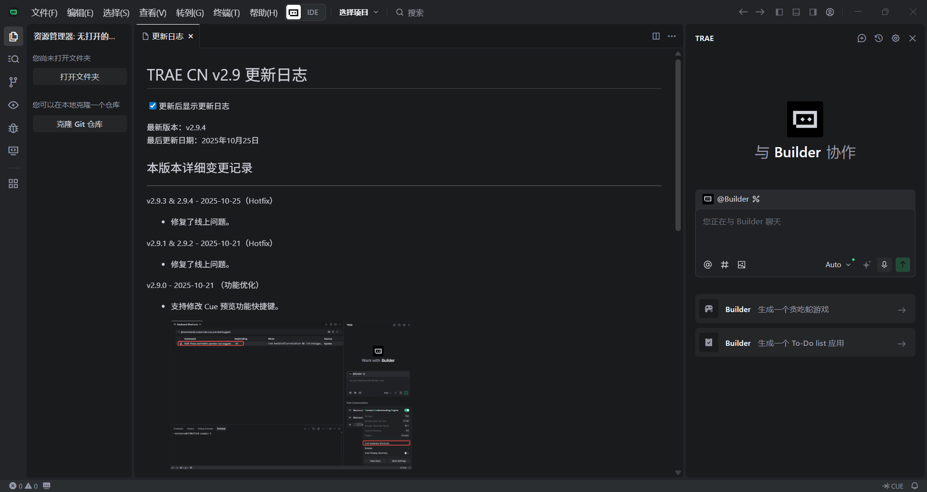The height and width of the screenshot is (492, 927).
Task: Open the 终端(T) menu
Action: pos(226,13)
